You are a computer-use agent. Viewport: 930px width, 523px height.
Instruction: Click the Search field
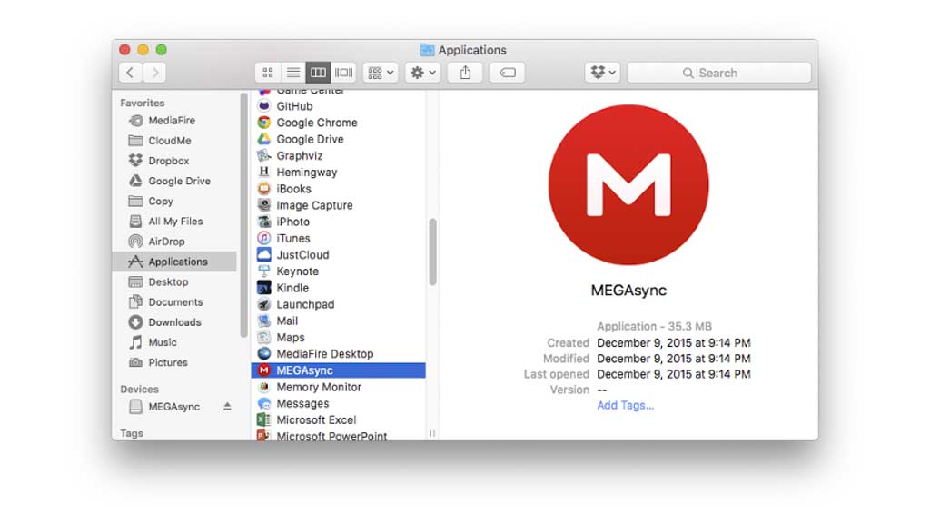pyautogui.click(x=718, y=73)
